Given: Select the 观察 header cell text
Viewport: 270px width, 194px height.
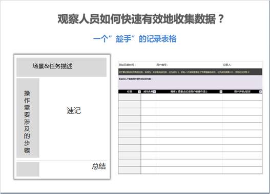Looking at the screenshot, I should point(189,91).
